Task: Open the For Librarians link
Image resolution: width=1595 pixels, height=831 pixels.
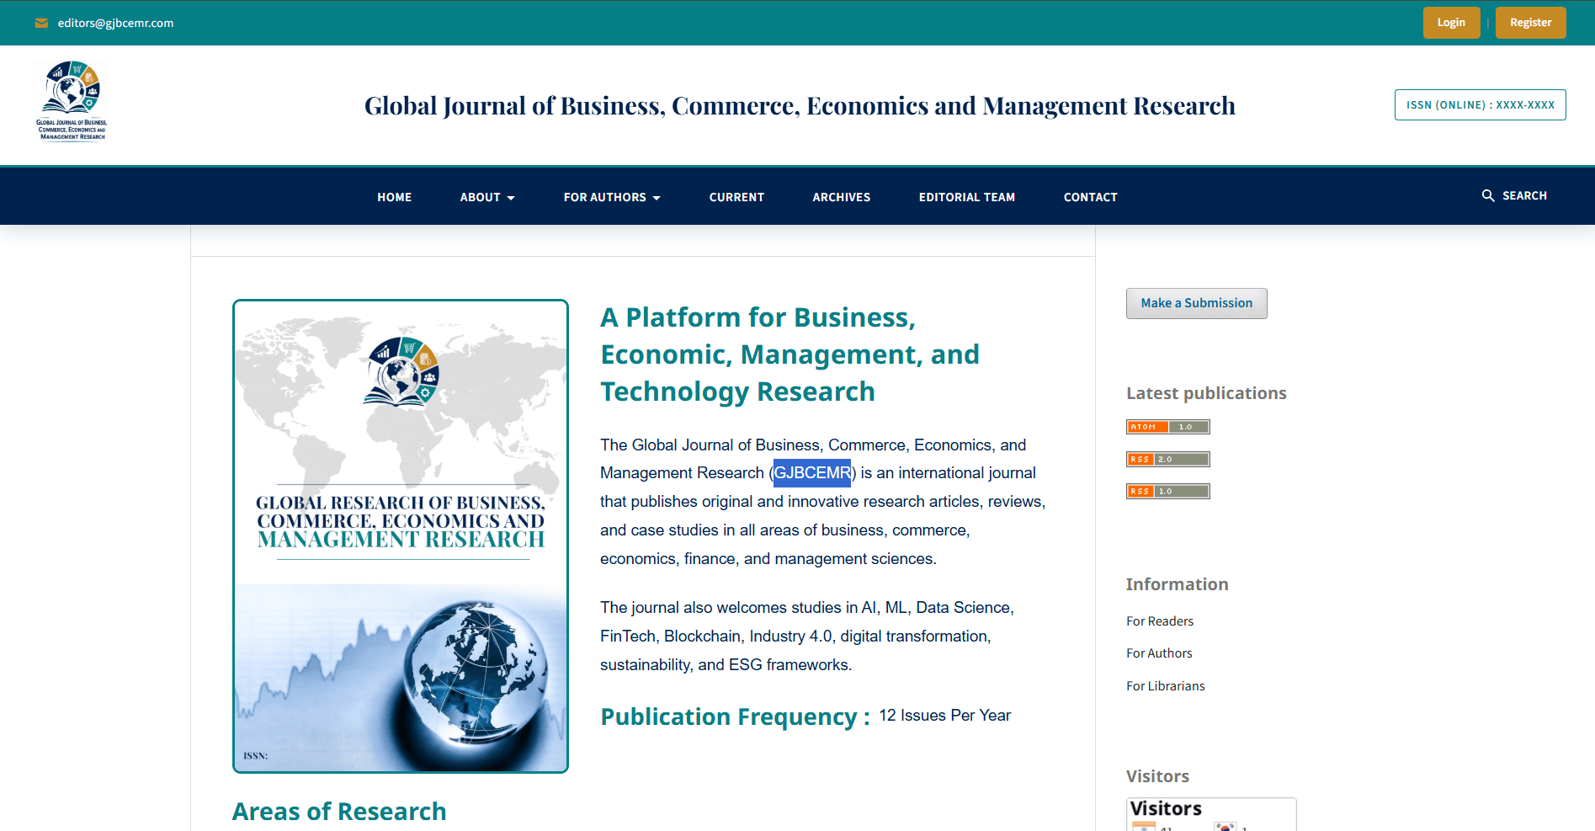Action: tap(1166, 686)
